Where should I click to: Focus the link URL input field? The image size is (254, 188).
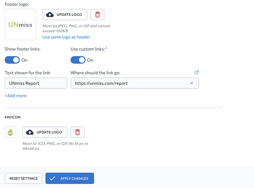click(x=135, y=83)
